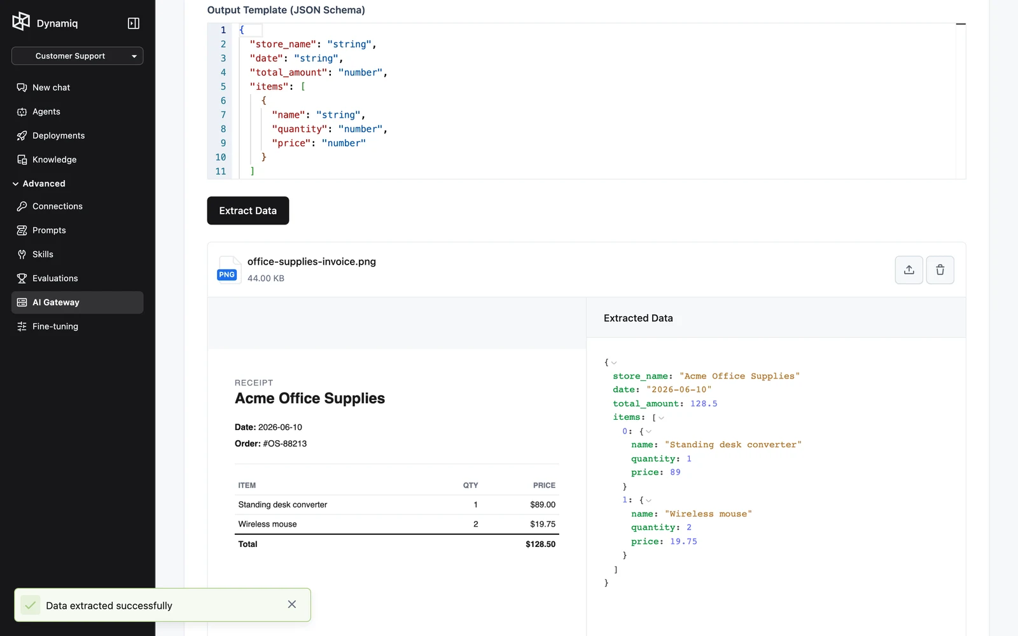Image resolution: width=1018 pixels, height=636 pixels.
Task: Click the Deployments rocket icon
Action: pyautogui.click(x=22, y=135)
